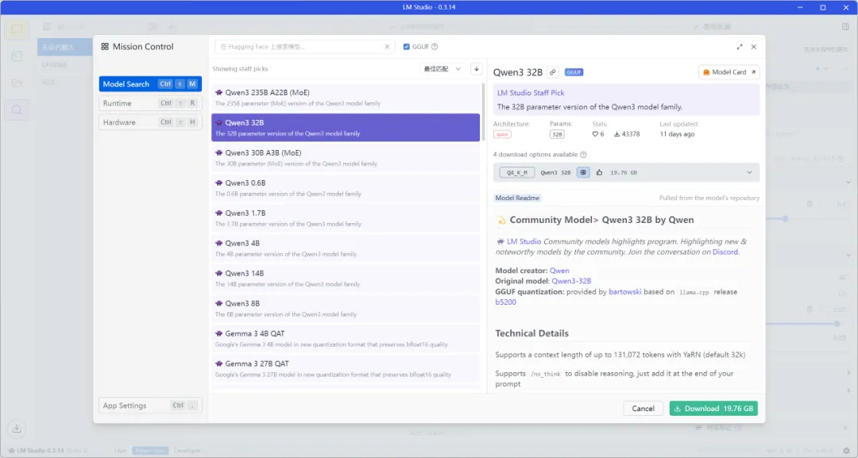858x458 pixels.
Task: Select the Model Readme tab label
Action: [x=517, y=198]
